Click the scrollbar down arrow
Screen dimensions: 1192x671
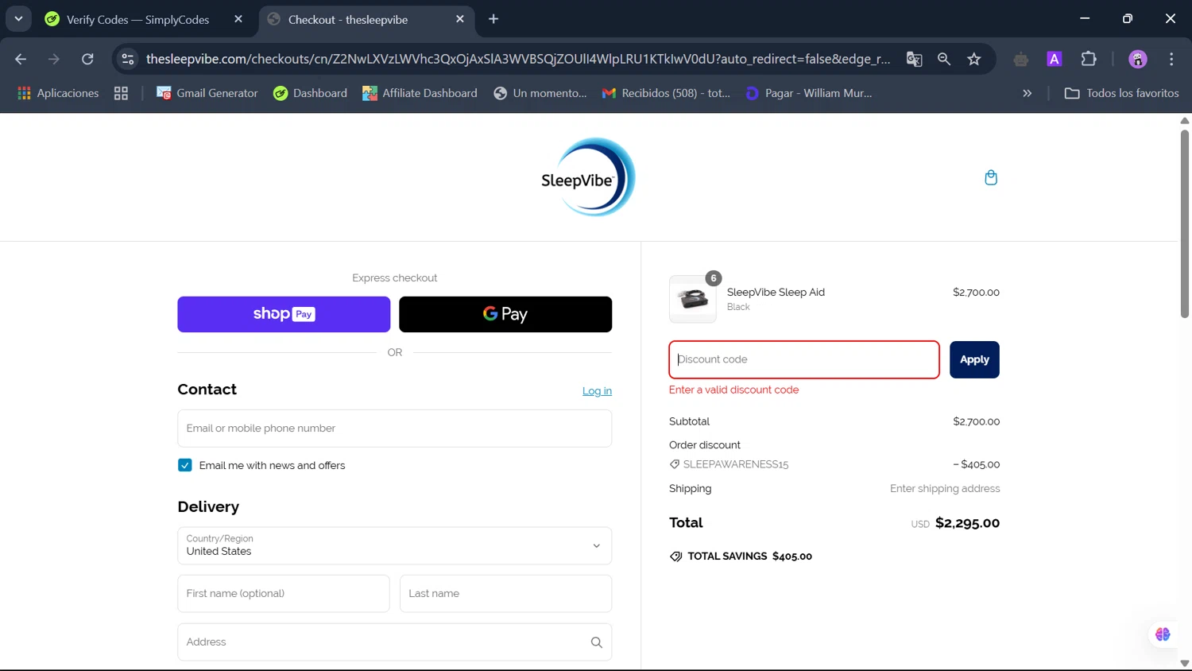point(1184,664)
